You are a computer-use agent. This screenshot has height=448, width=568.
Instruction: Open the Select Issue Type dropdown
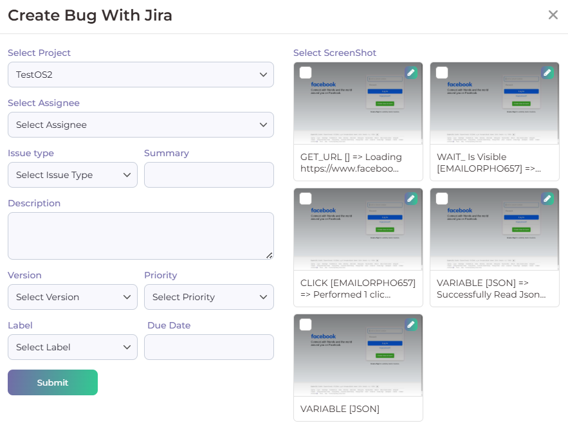point(72,175)
